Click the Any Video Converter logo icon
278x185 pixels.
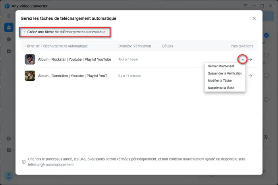click(7, 6)
